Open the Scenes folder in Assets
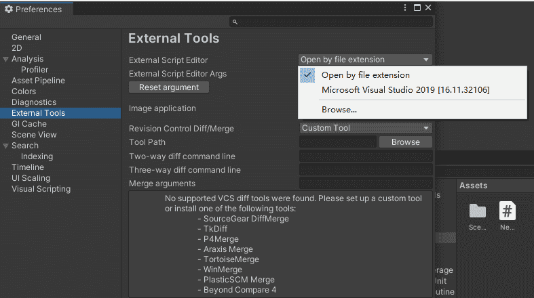Image resolution: width=534 pixels, height=298 pixels. pos(478,211)
